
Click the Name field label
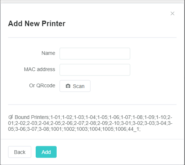(48, 53)
